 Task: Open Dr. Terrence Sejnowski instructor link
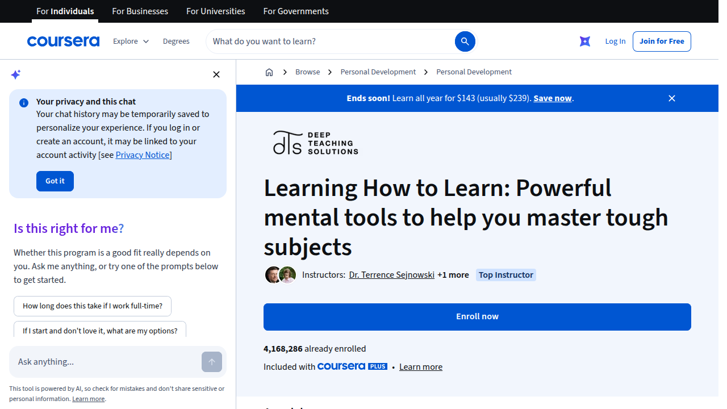click(x=391, y=275)
